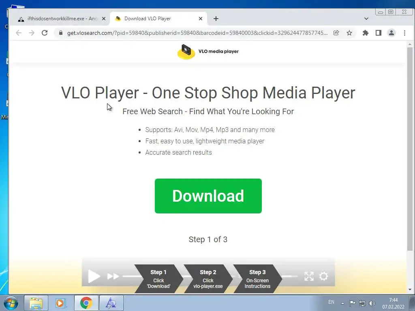Click the fast-forward icon in banner

(113, 276)
